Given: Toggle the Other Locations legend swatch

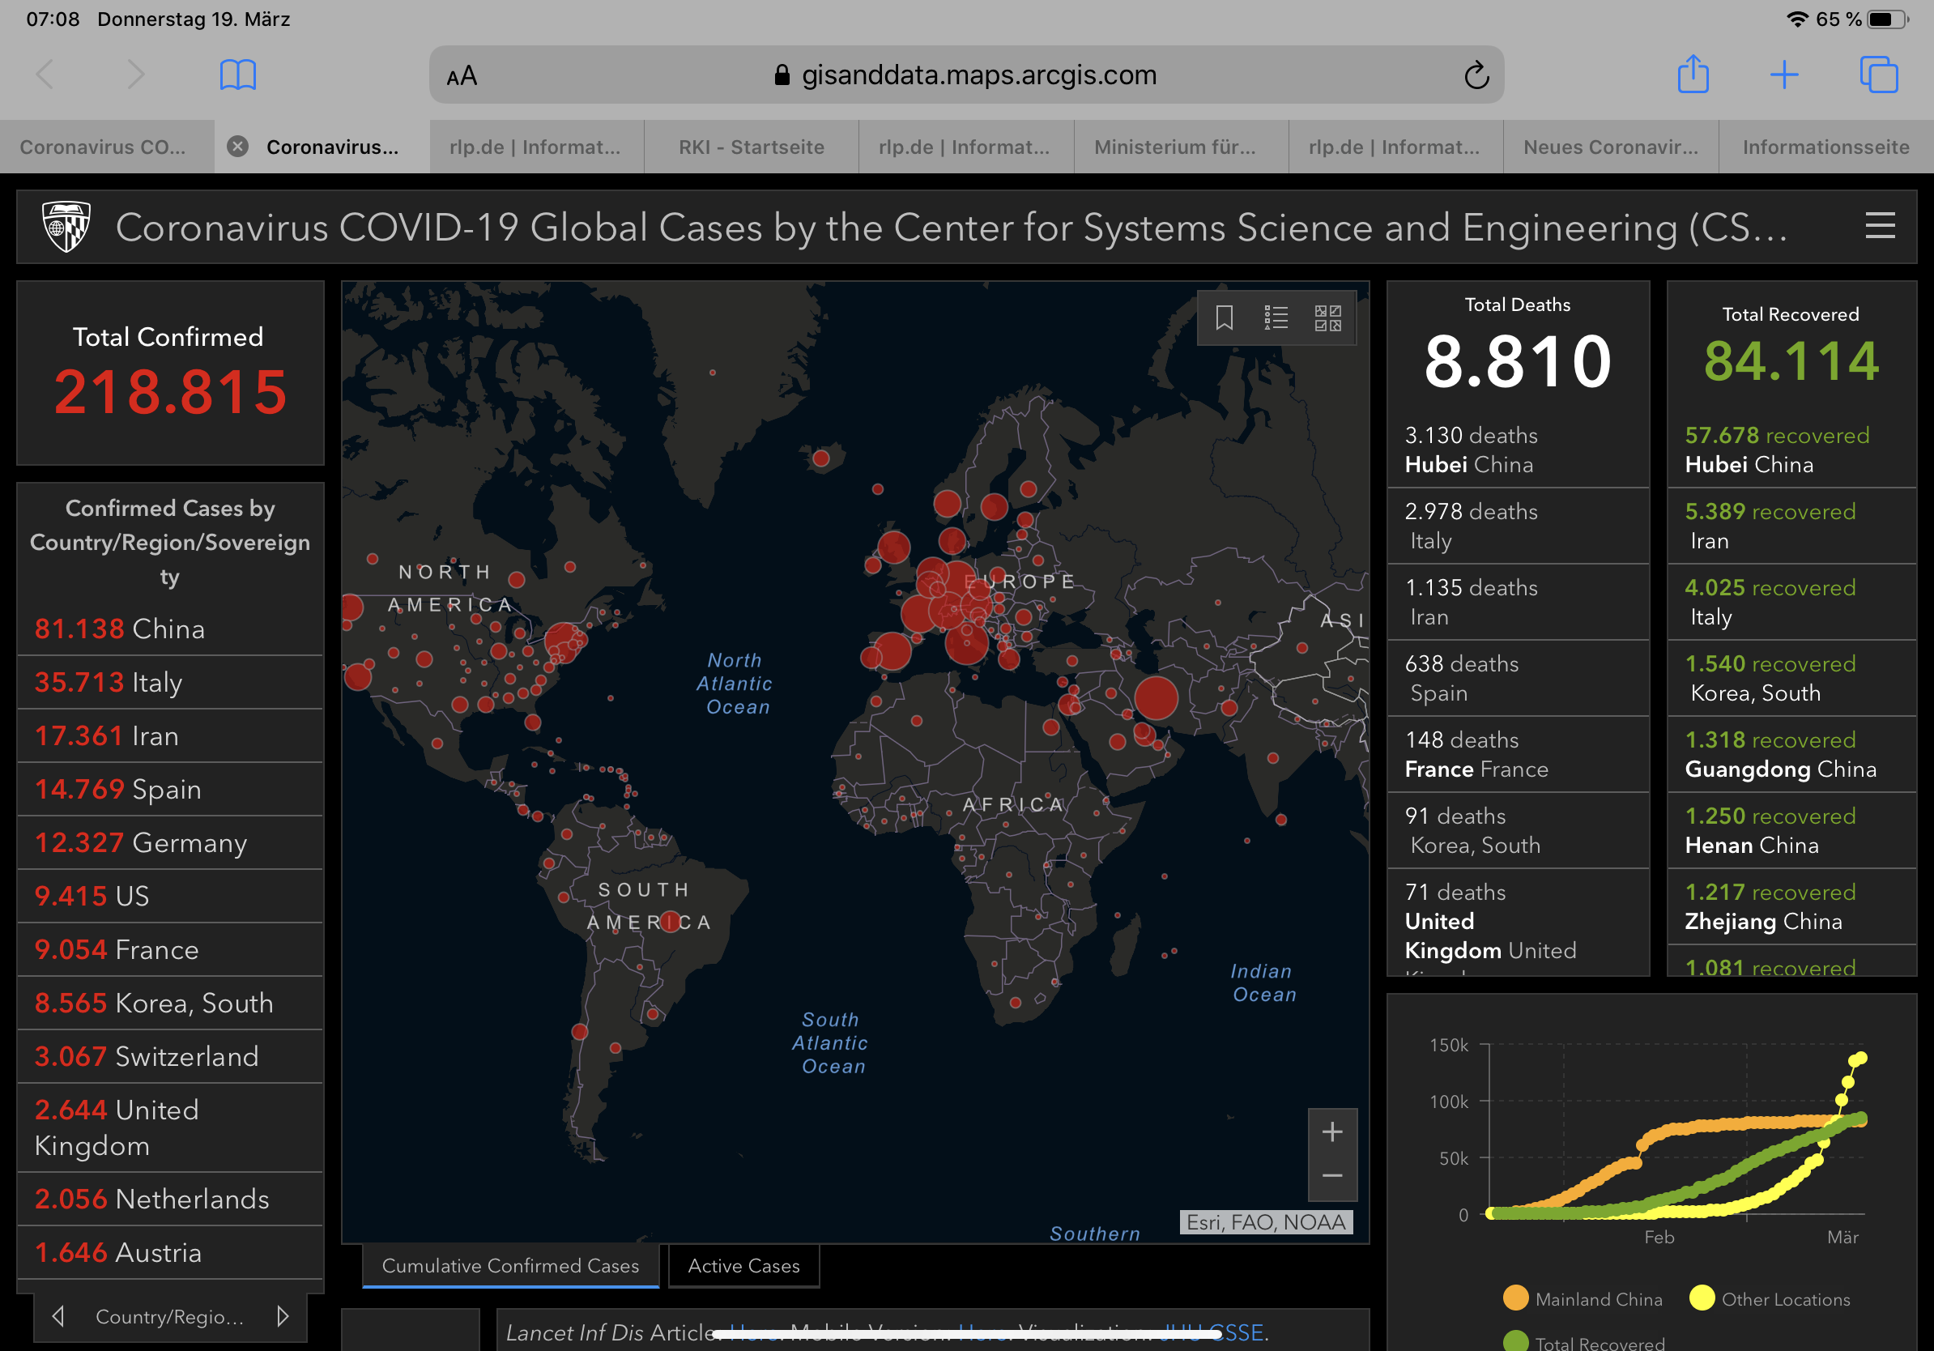Looking at the screenshot, I should coord(1702,1298).
